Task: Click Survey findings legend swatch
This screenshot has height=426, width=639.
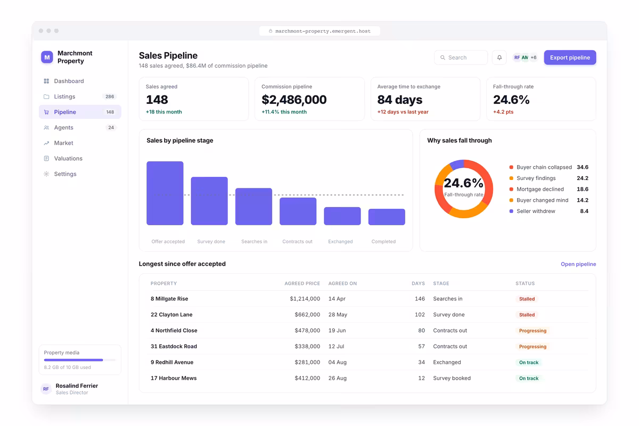Action: [x=511, y=178]
